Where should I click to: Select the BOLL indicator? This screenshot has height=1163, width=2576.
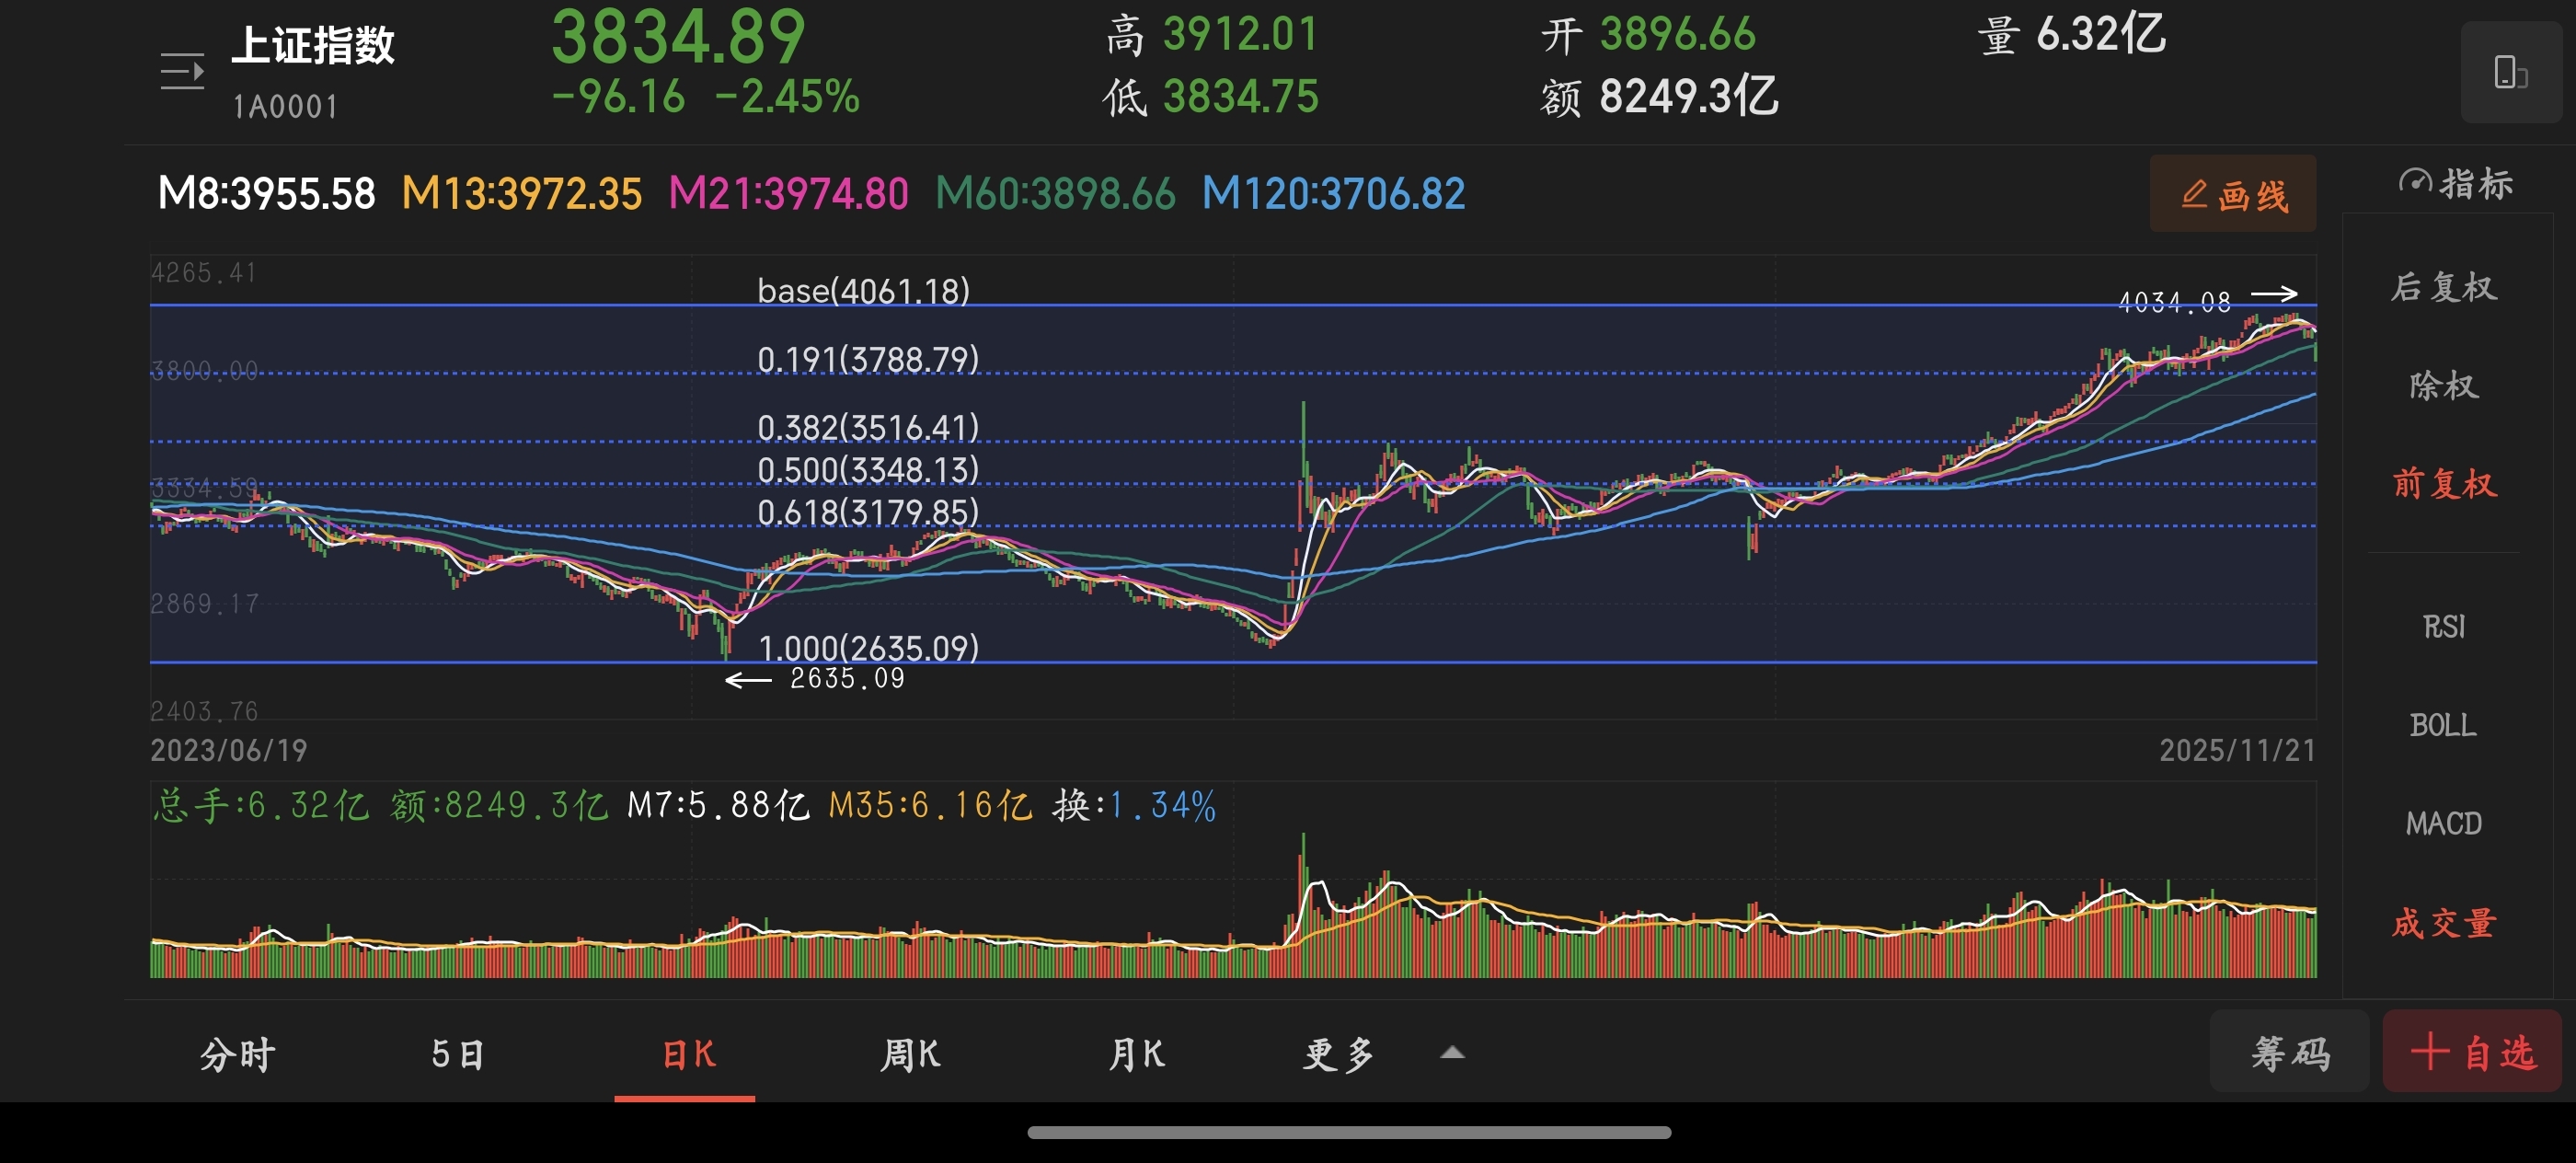coord(2443,725)
